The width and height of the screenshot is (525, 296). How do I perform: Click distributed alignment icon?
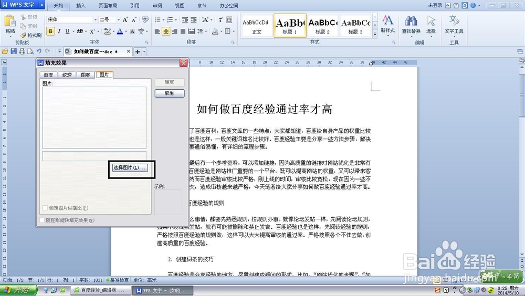point(191,31)
